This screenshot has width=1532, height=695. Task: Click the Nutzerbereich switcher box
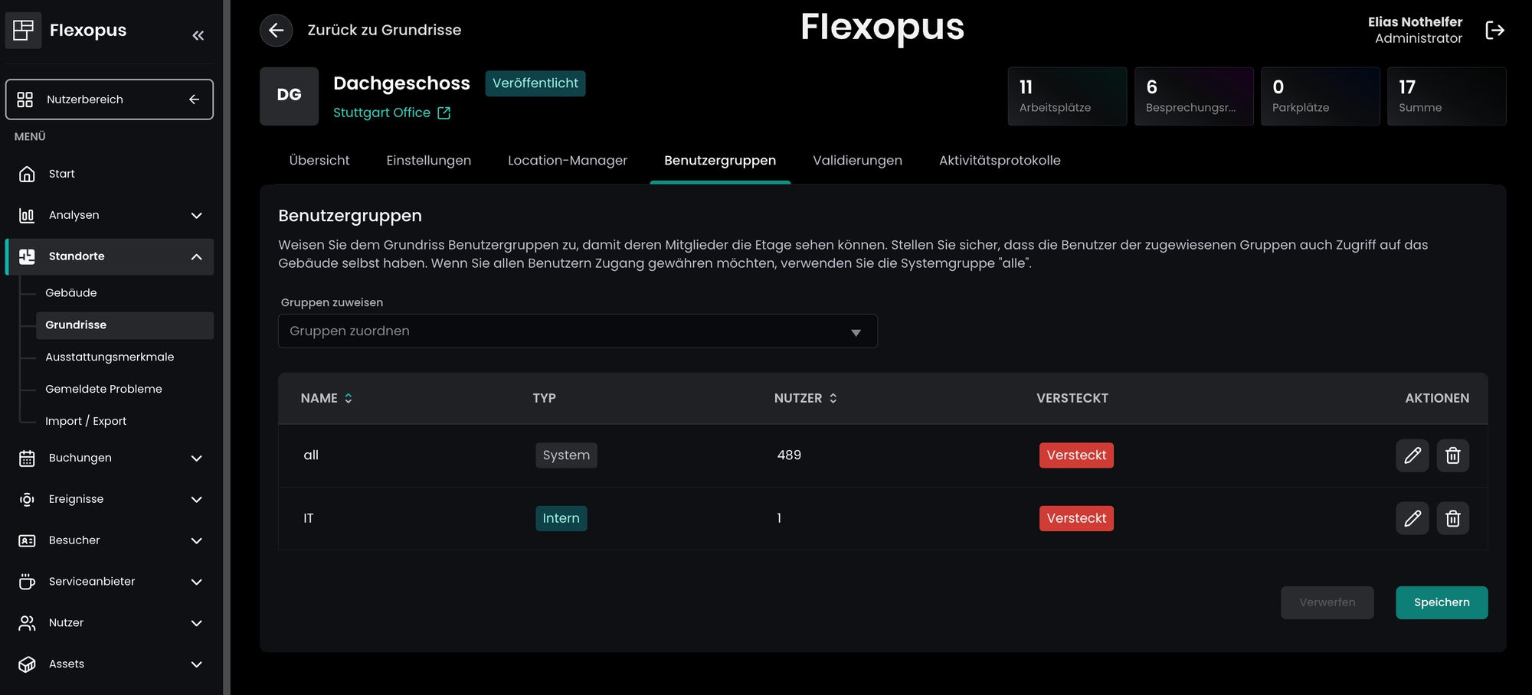point(110,100)
